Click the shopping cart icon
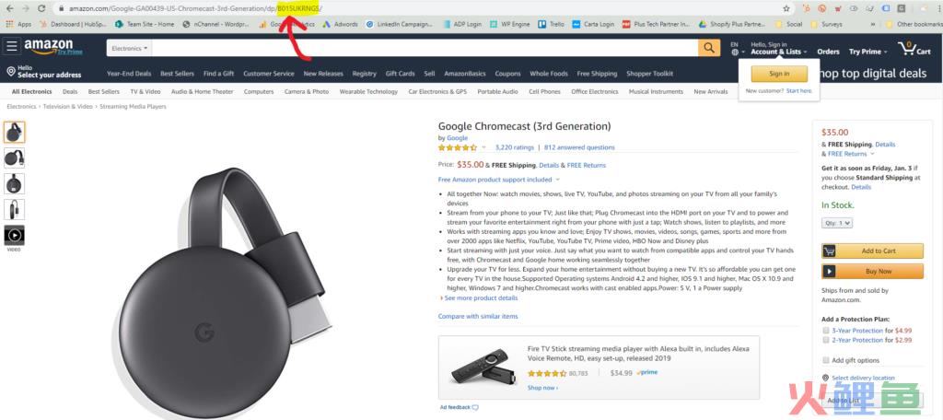Viewport: 943px width, 420px height. [905, 48]
